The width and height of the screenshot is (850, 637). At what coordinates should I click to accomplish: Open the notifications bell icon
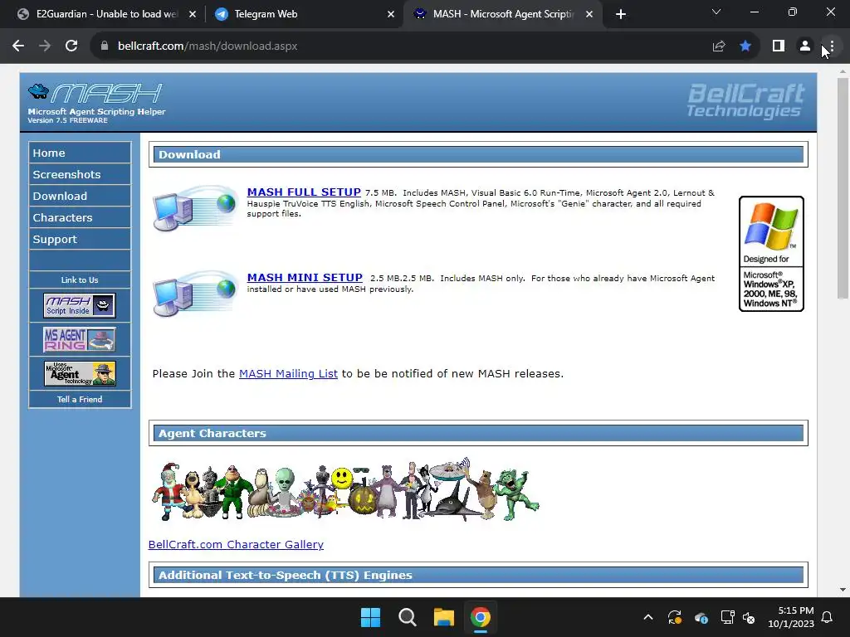[828, 617]
